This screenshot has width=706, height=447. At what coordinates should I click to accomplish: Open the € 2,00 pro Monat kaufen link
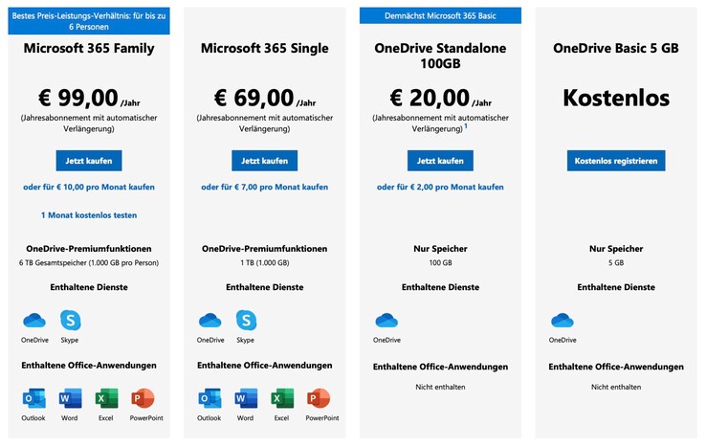(x=440, y=187)
